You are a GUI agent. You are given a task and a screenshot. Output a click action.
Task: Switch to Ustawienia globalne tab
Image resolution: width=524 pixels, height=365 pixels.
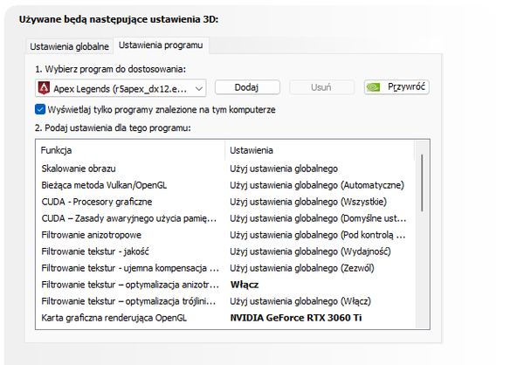[x=69, y=46]
